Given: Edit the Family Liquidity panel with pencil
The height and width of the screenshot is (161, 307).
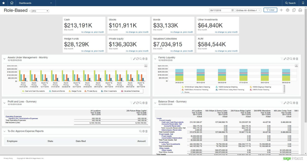Looking at the screenshot, I should (285, 59).
